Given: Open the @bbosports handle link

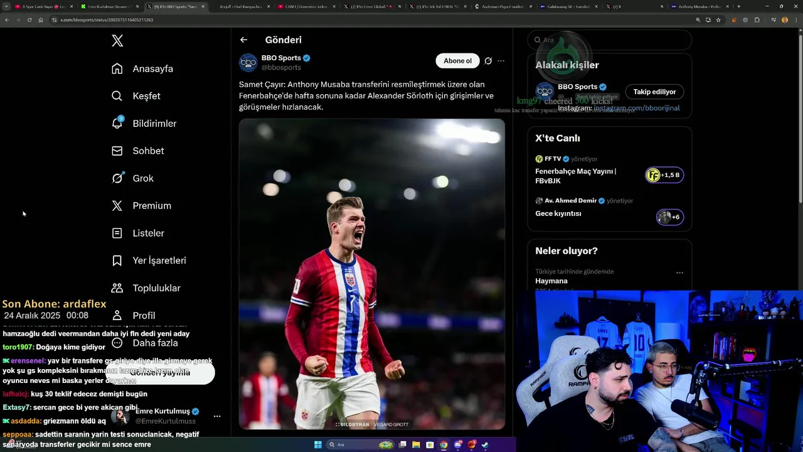Looking at the screenshot, I should point(281,67).
